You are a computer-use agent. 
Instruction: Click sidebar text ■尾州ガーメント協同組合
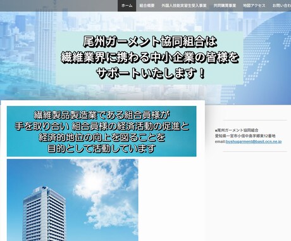point(237,130)
